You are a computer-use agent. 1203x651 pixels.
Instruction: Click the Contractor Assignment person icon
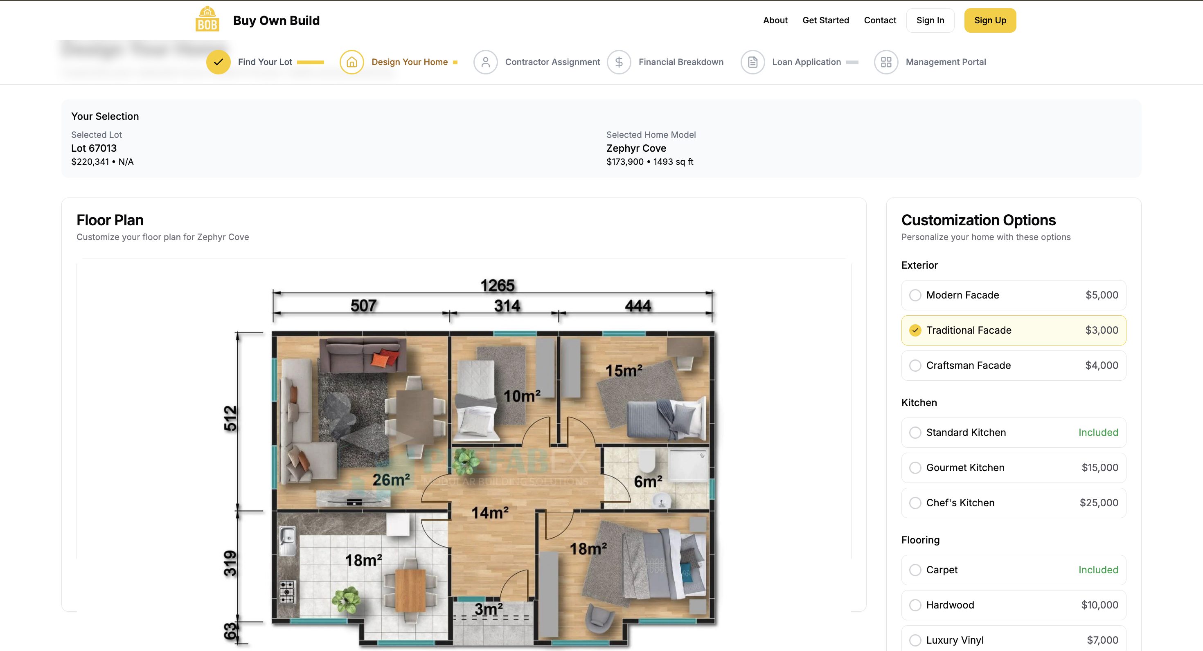pyautogui.click(x=485, y=62)
